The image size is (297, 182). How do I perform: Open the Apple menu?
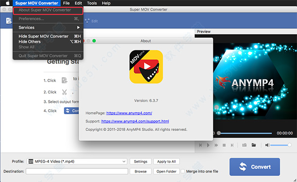pyautogui.click(x=7, y=3)
